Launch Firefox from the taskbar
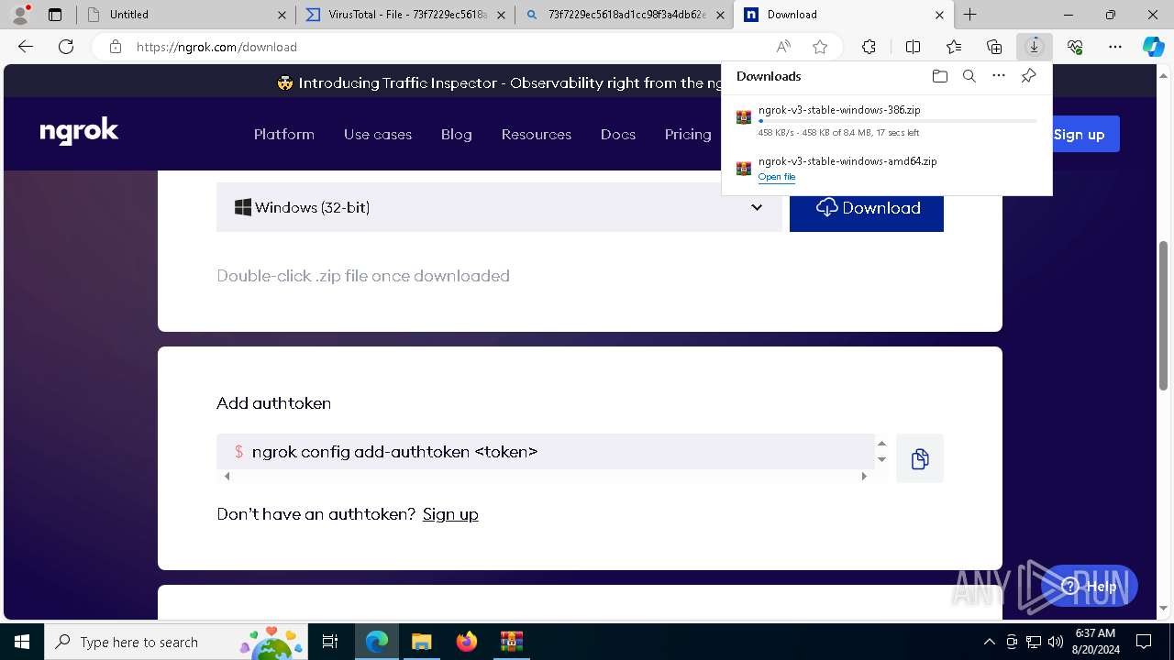 pos(467,642)
